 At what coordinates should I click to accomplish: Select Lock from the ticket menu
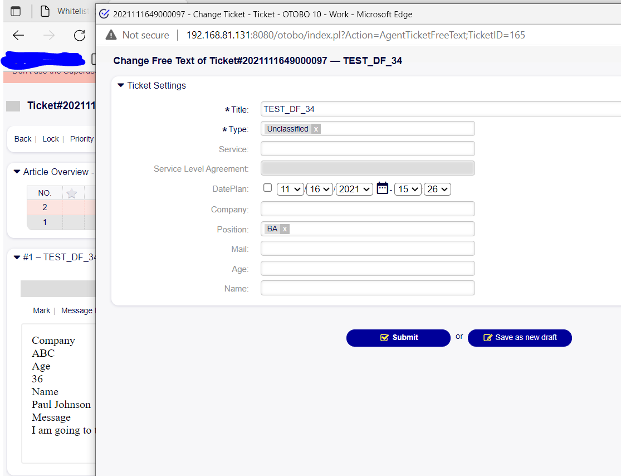(x=50, y=139)
